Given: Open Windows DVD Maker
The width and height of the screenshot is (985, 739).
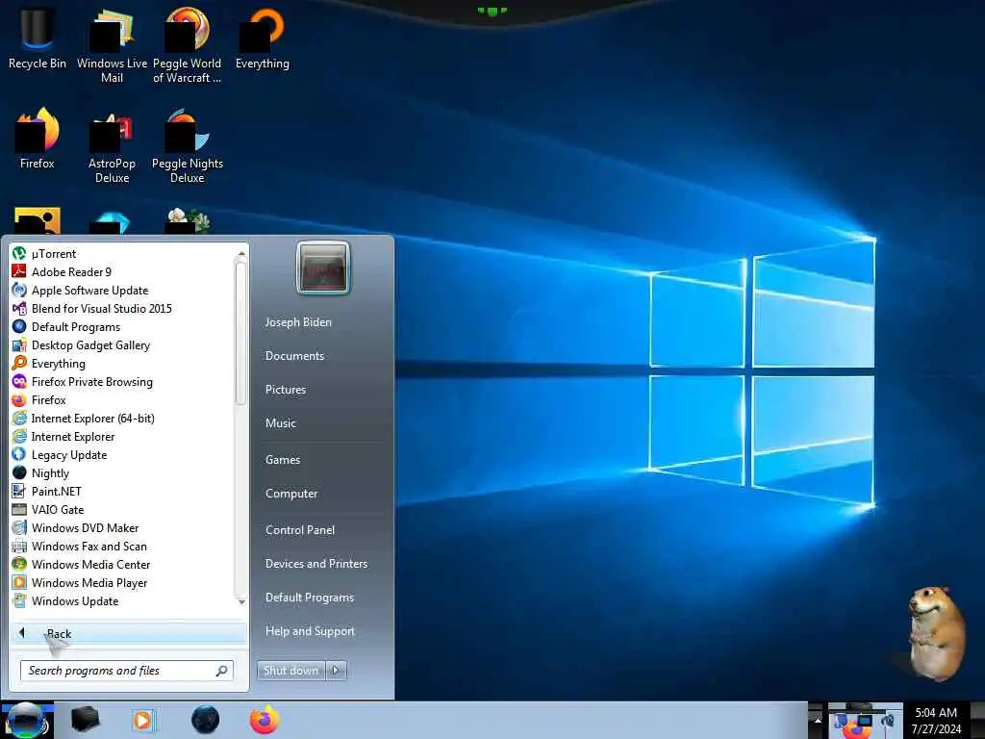Looking at the screenshot, I should click(86, 528).
